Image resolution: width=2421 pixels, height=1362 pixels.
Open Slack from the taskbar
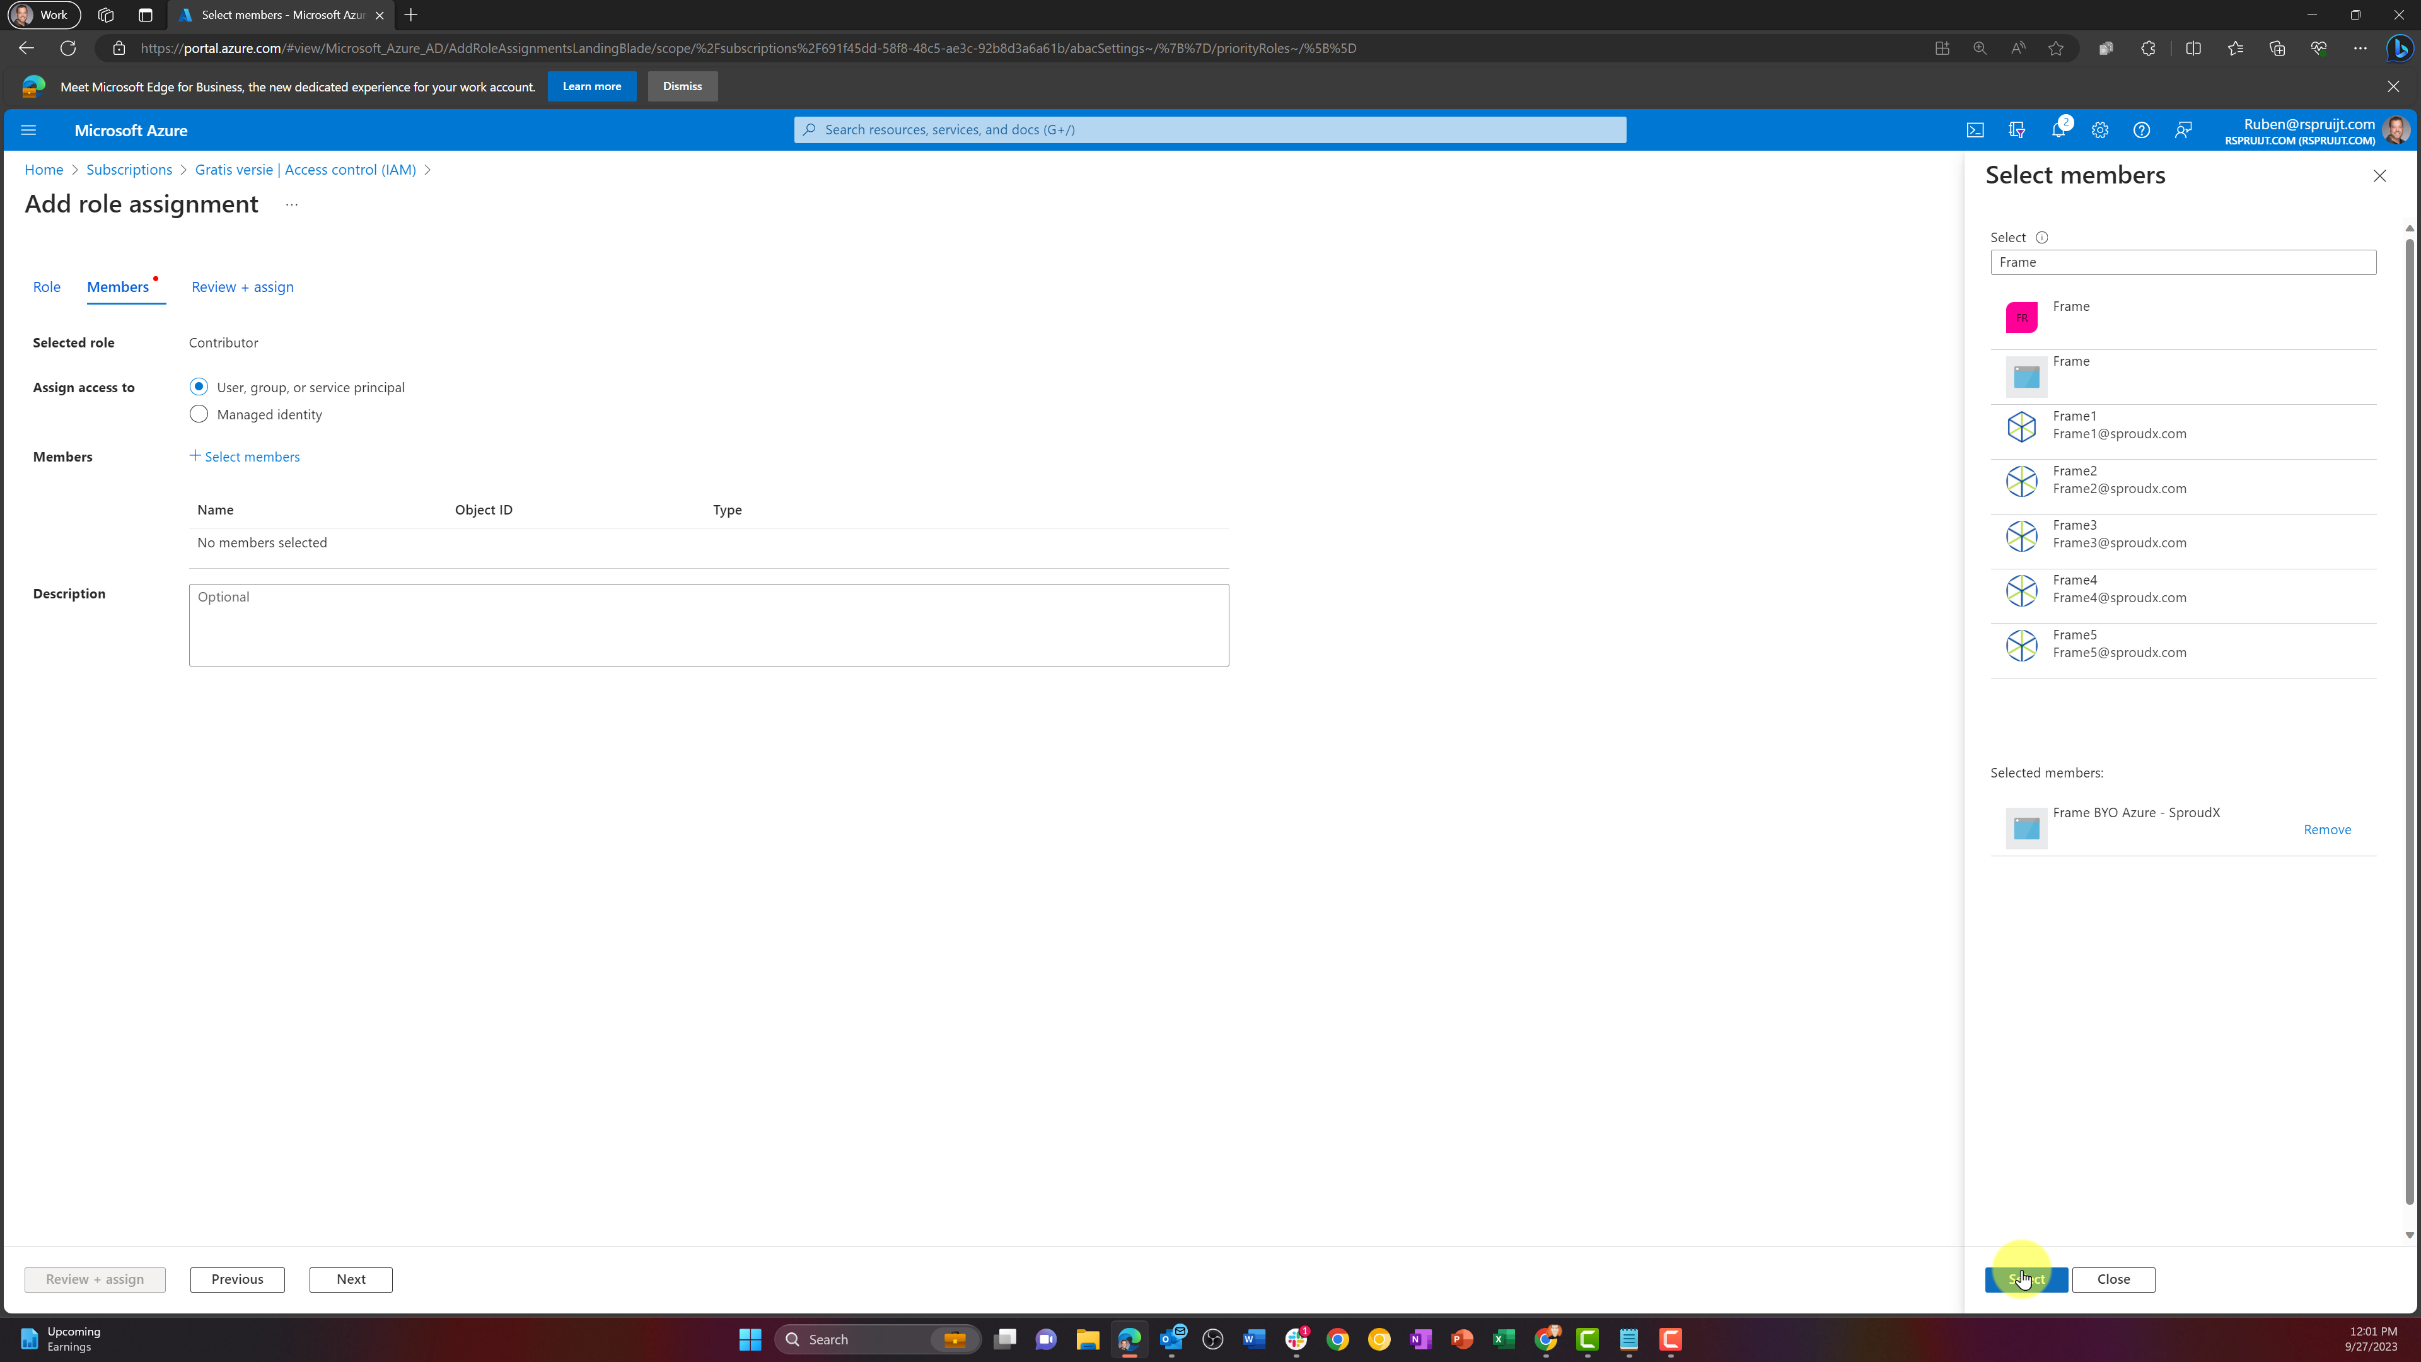(1297, 1339)
